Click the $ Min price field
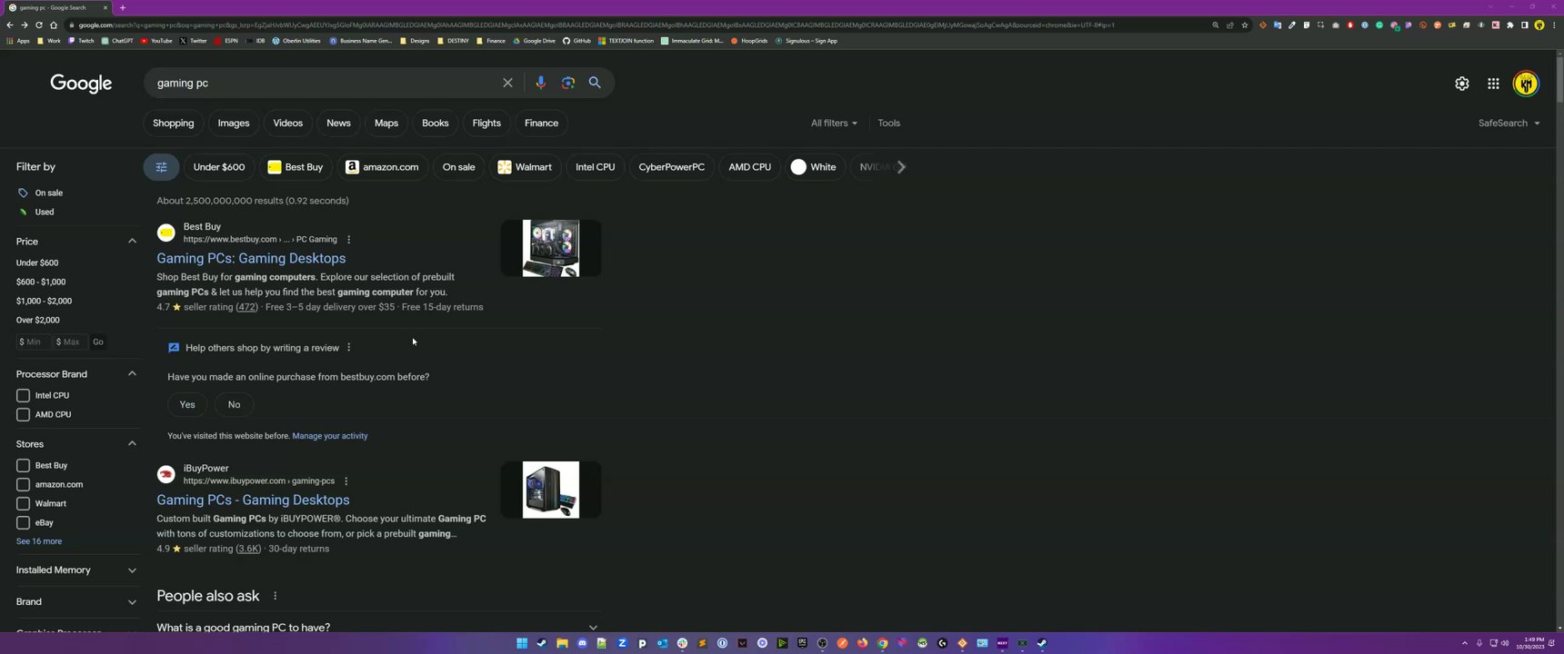The image size is (1564, 654). [33, 342]
